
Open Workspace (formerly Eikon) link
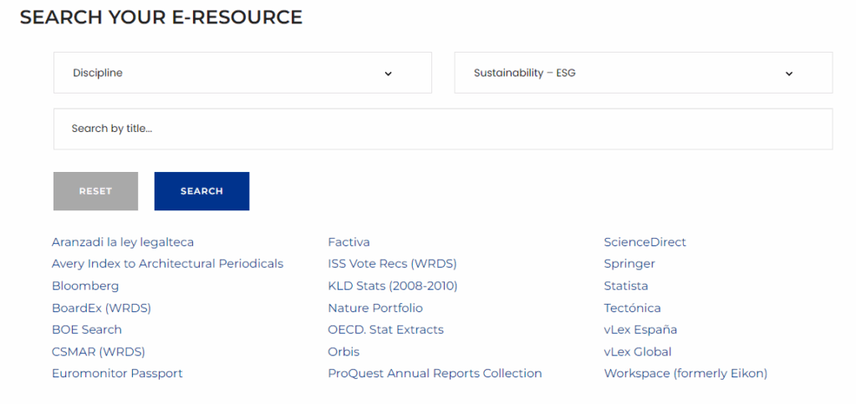tap(685, 373)
